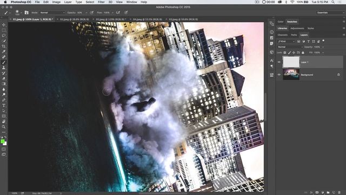Select the Rectangular Marquee tool

point(4,30)
